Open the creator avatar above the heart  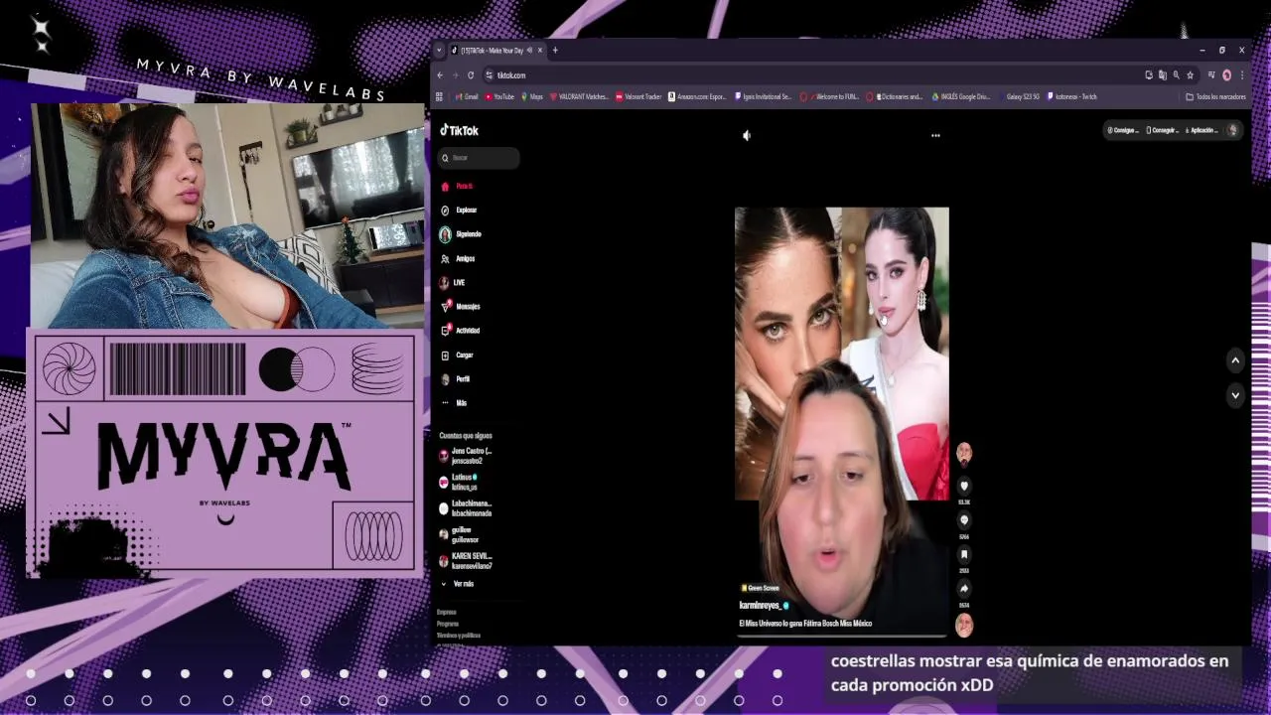[963, 454]
